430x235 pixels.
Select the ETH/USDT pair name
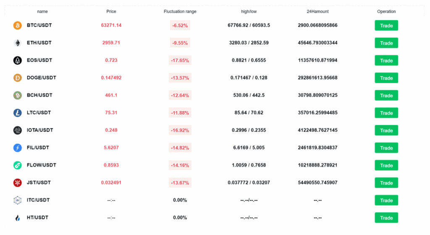[x=39, y=43]
